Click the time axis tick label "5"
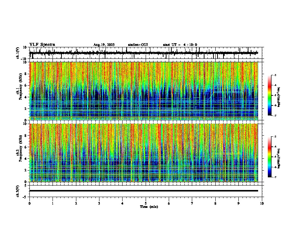 pyautogui.click(x=146, y=203)
